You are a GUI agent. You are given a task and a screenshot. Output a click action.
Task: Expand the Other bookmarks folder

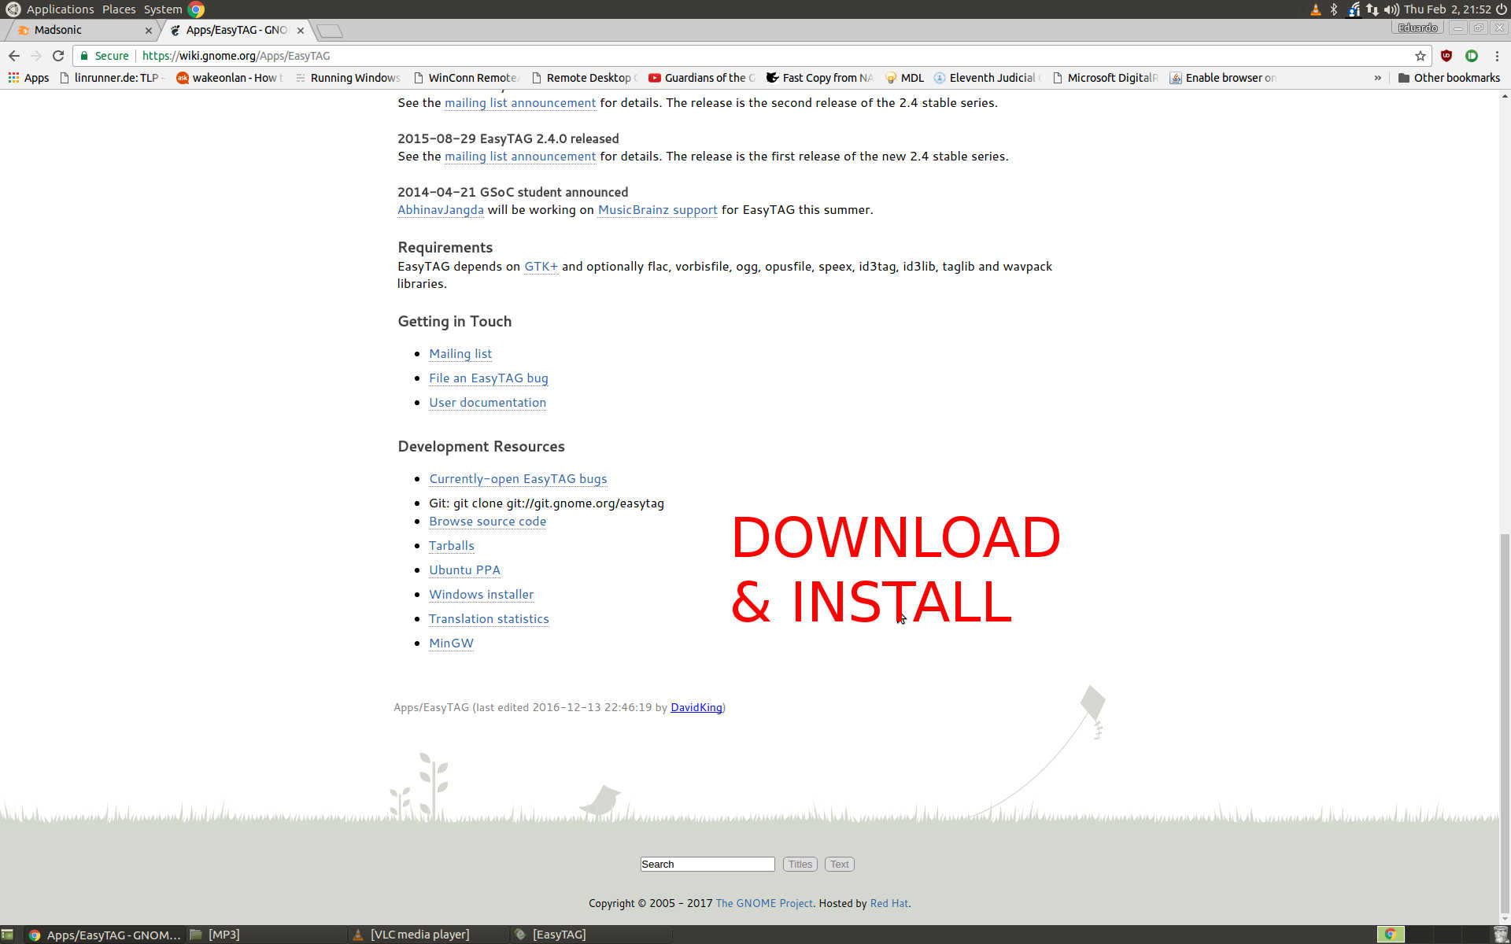(x=1449, y=78)
